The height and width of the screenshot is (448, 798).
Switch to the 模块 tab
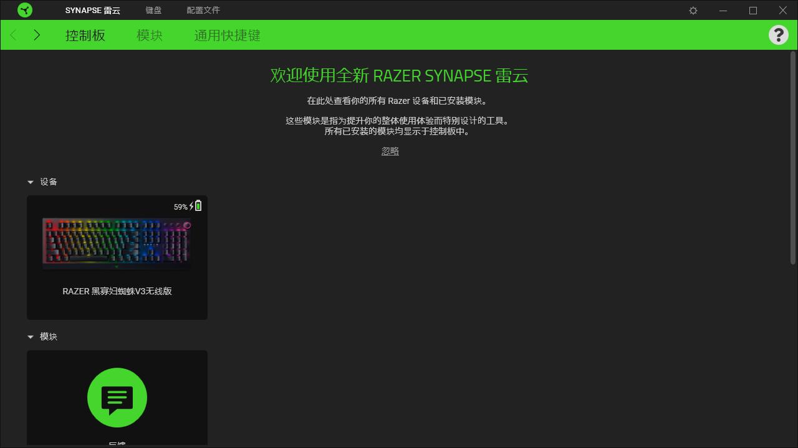tap(149, 35)
